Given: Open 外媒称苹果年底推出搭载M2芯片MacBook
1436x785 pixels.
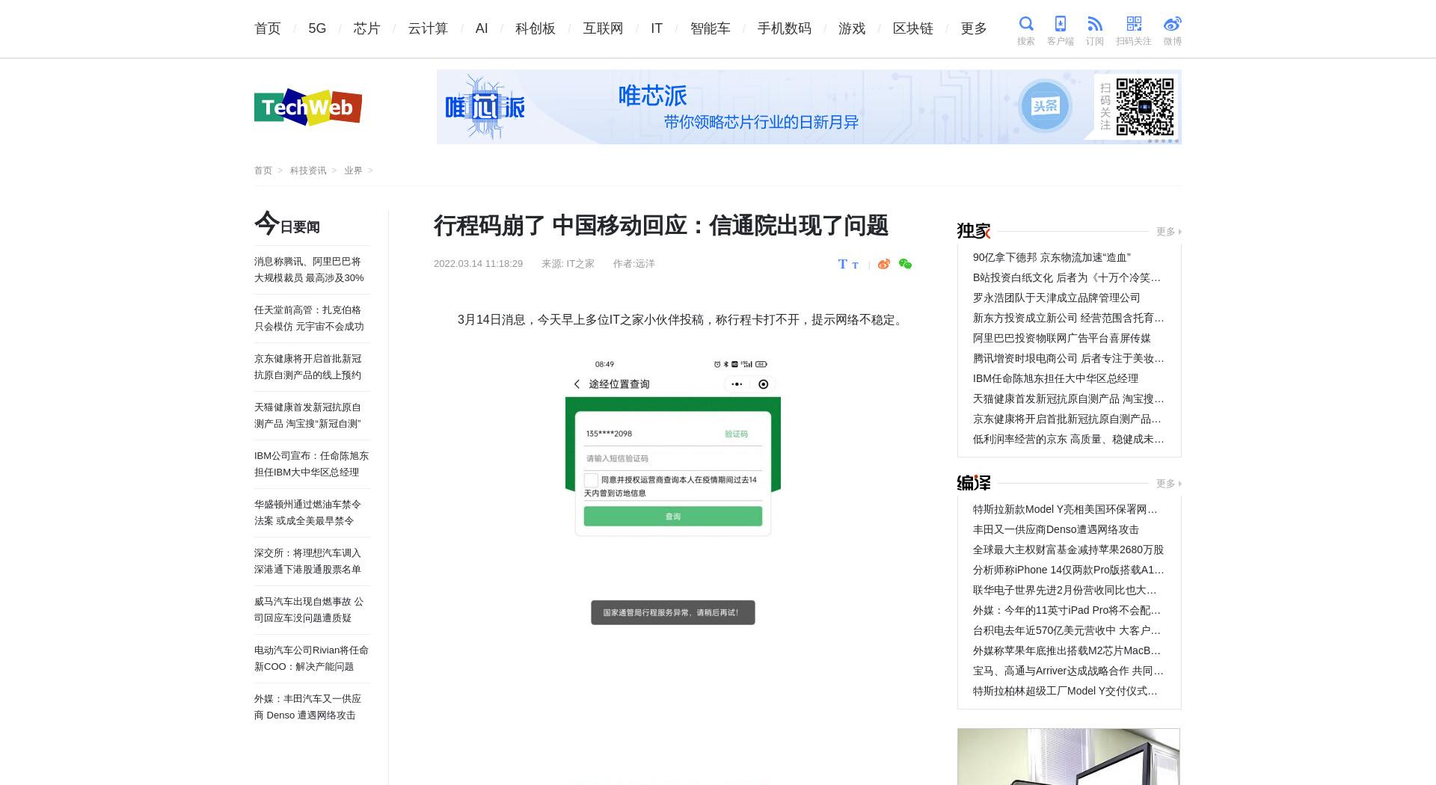Looking at the screenshot, I should 1067,650.
